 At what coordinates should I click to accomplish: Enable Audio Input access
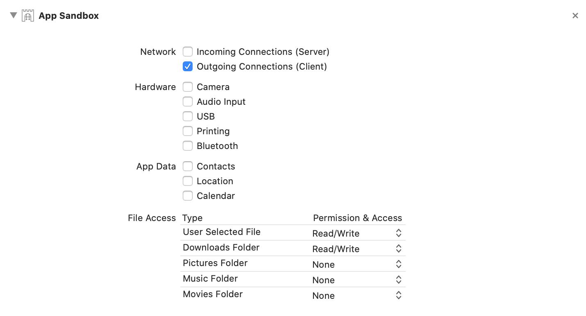188,102
